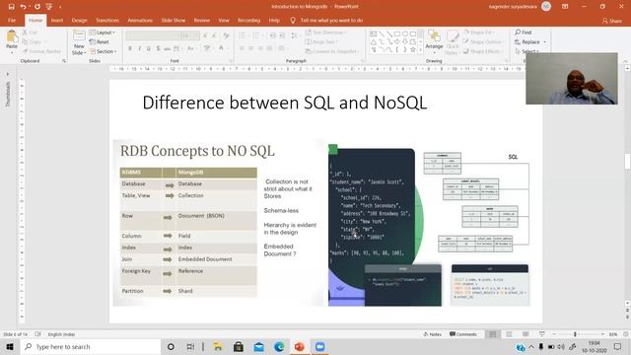Open the Text Direction dropdown
Screen dimensions: 631x355
326,33
